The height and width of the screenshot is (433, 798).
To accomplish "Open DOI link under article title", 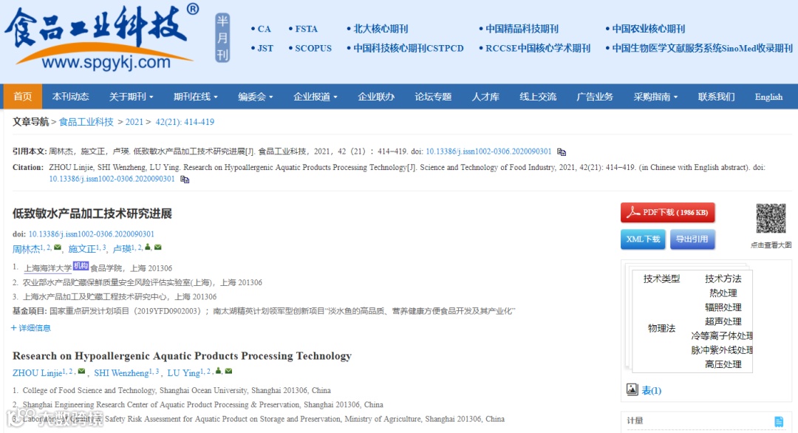I will (x=91, y=234).
